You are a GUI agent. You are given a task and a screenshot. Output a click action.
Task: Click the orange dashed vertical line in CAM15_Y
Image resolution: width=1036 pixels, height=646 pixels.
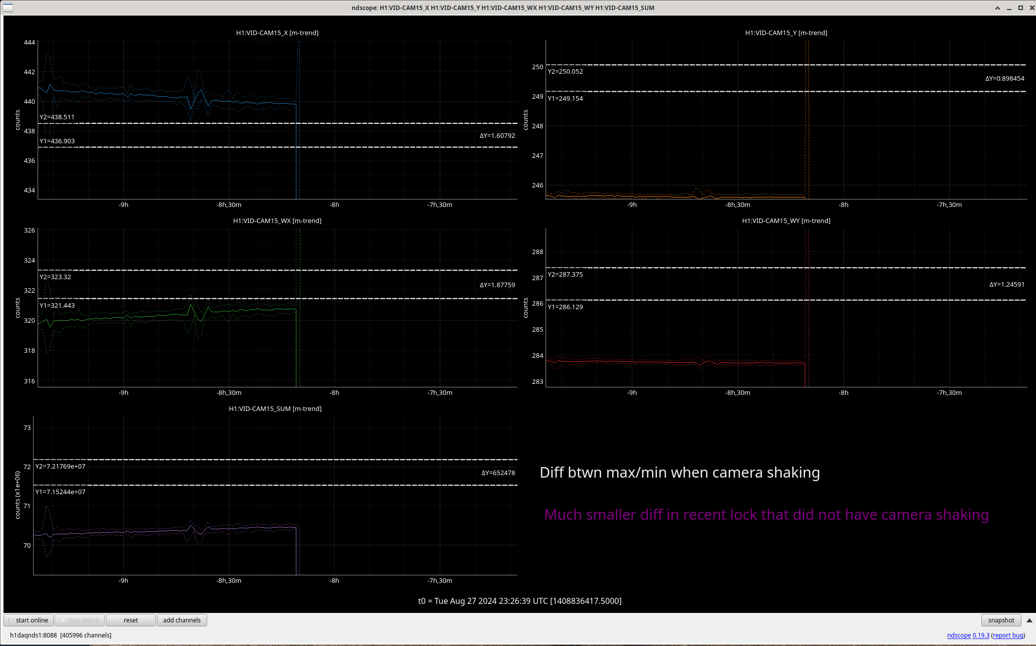(x=807, y=119)
